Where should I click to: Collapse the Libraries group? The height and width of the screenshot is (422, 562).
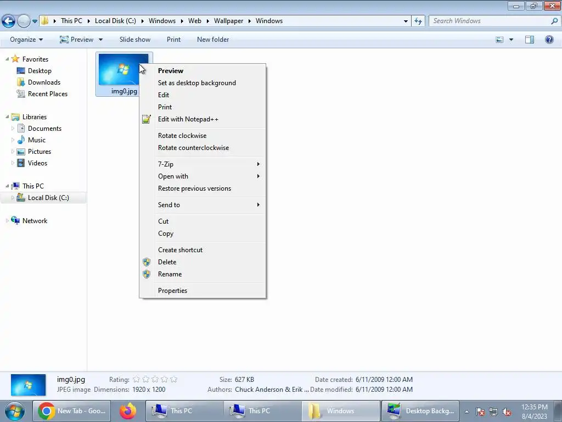[7, 116]
